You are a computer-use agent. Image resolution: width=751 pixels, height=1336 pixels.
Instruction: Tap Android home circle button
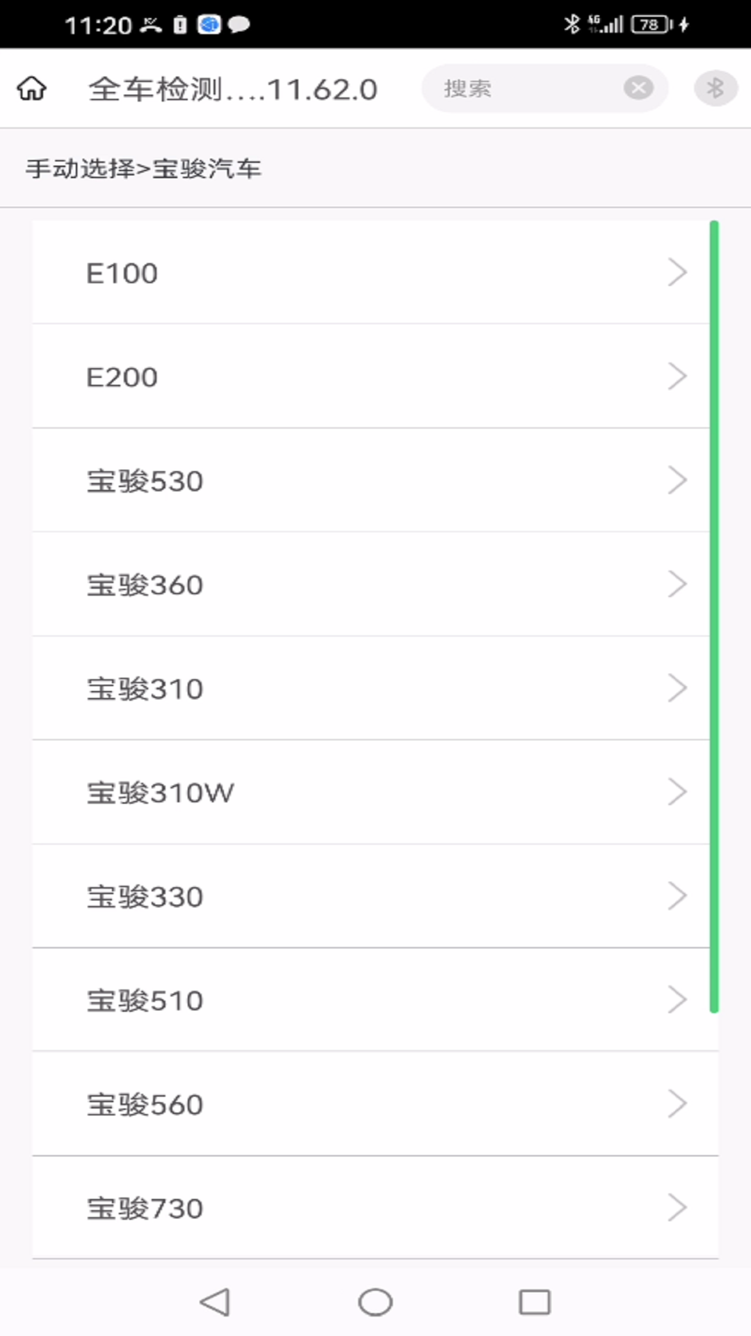point(375,1302)
